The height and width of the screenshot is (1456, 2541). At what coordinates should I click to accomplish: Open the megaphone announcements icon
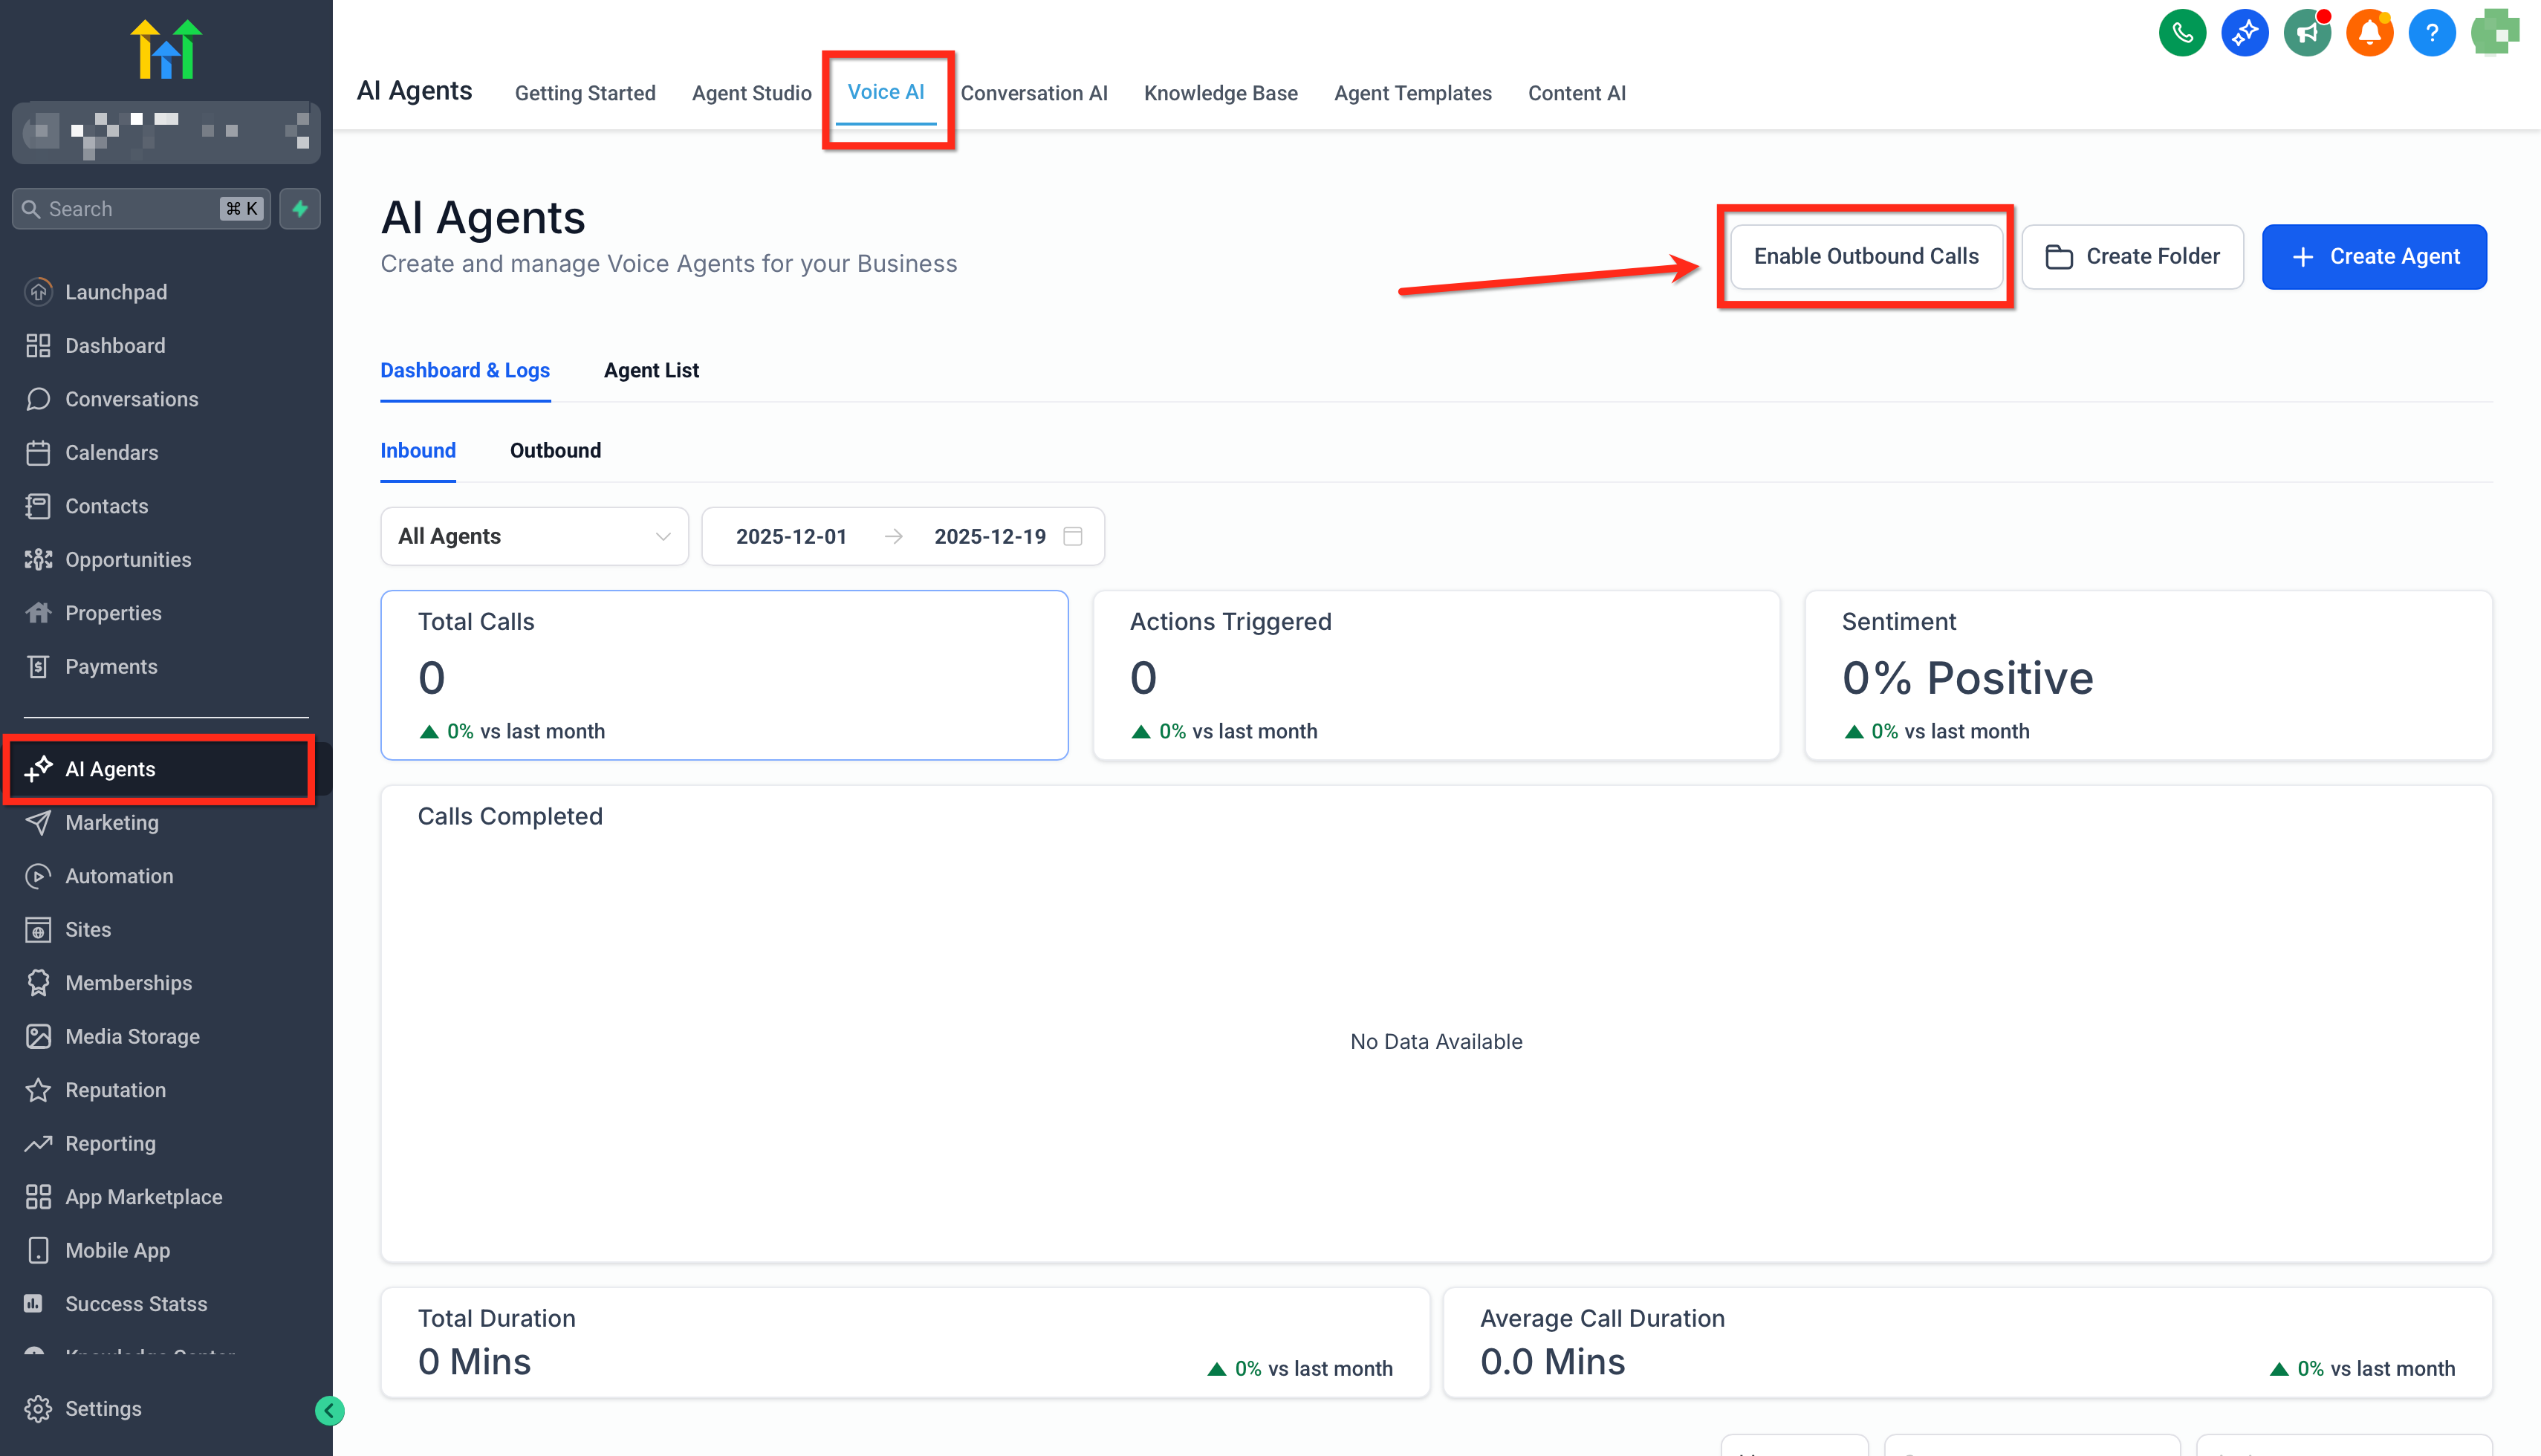coord(2306,33)
